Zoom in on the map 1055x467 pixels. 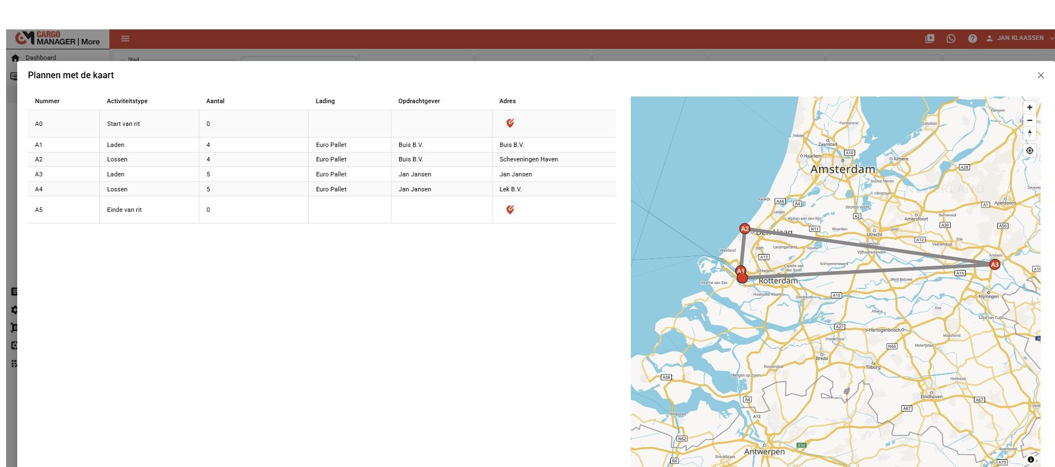1029,108
